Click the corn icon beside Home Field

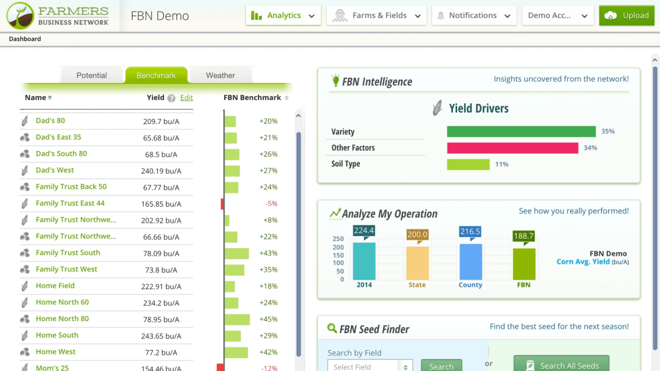pos(25,286)
